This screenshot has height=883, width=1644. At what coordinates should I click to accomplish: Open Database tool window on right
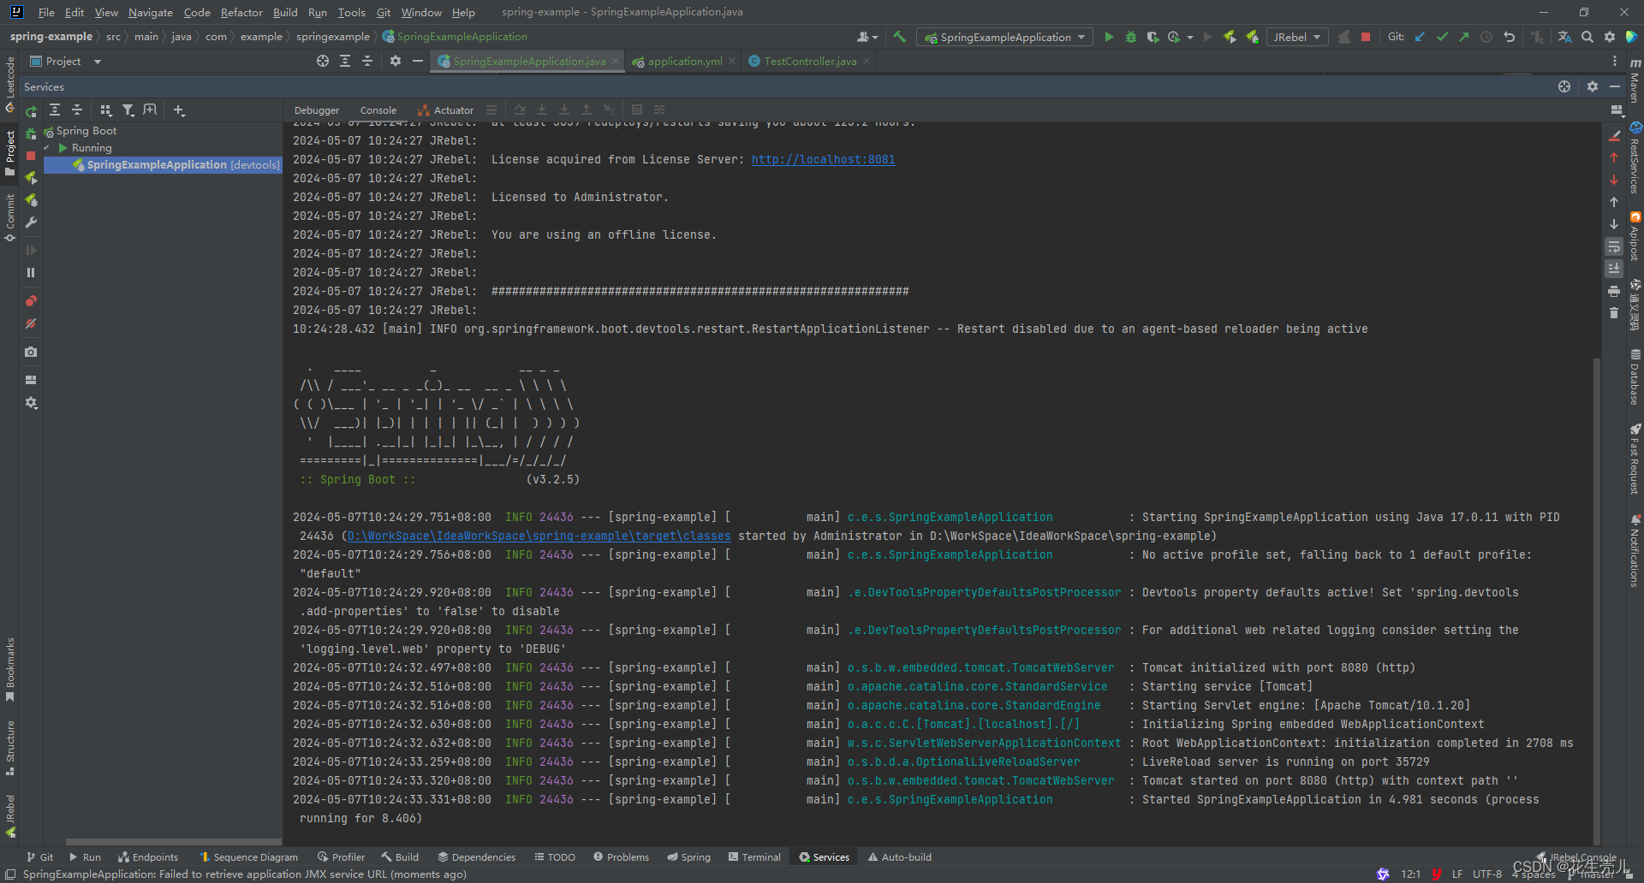tap(1635, 377)
